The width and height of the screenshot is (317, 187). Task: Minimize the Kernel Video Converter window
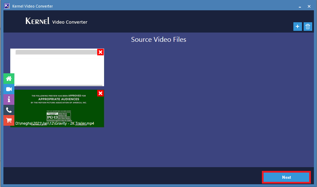[300, 6]
